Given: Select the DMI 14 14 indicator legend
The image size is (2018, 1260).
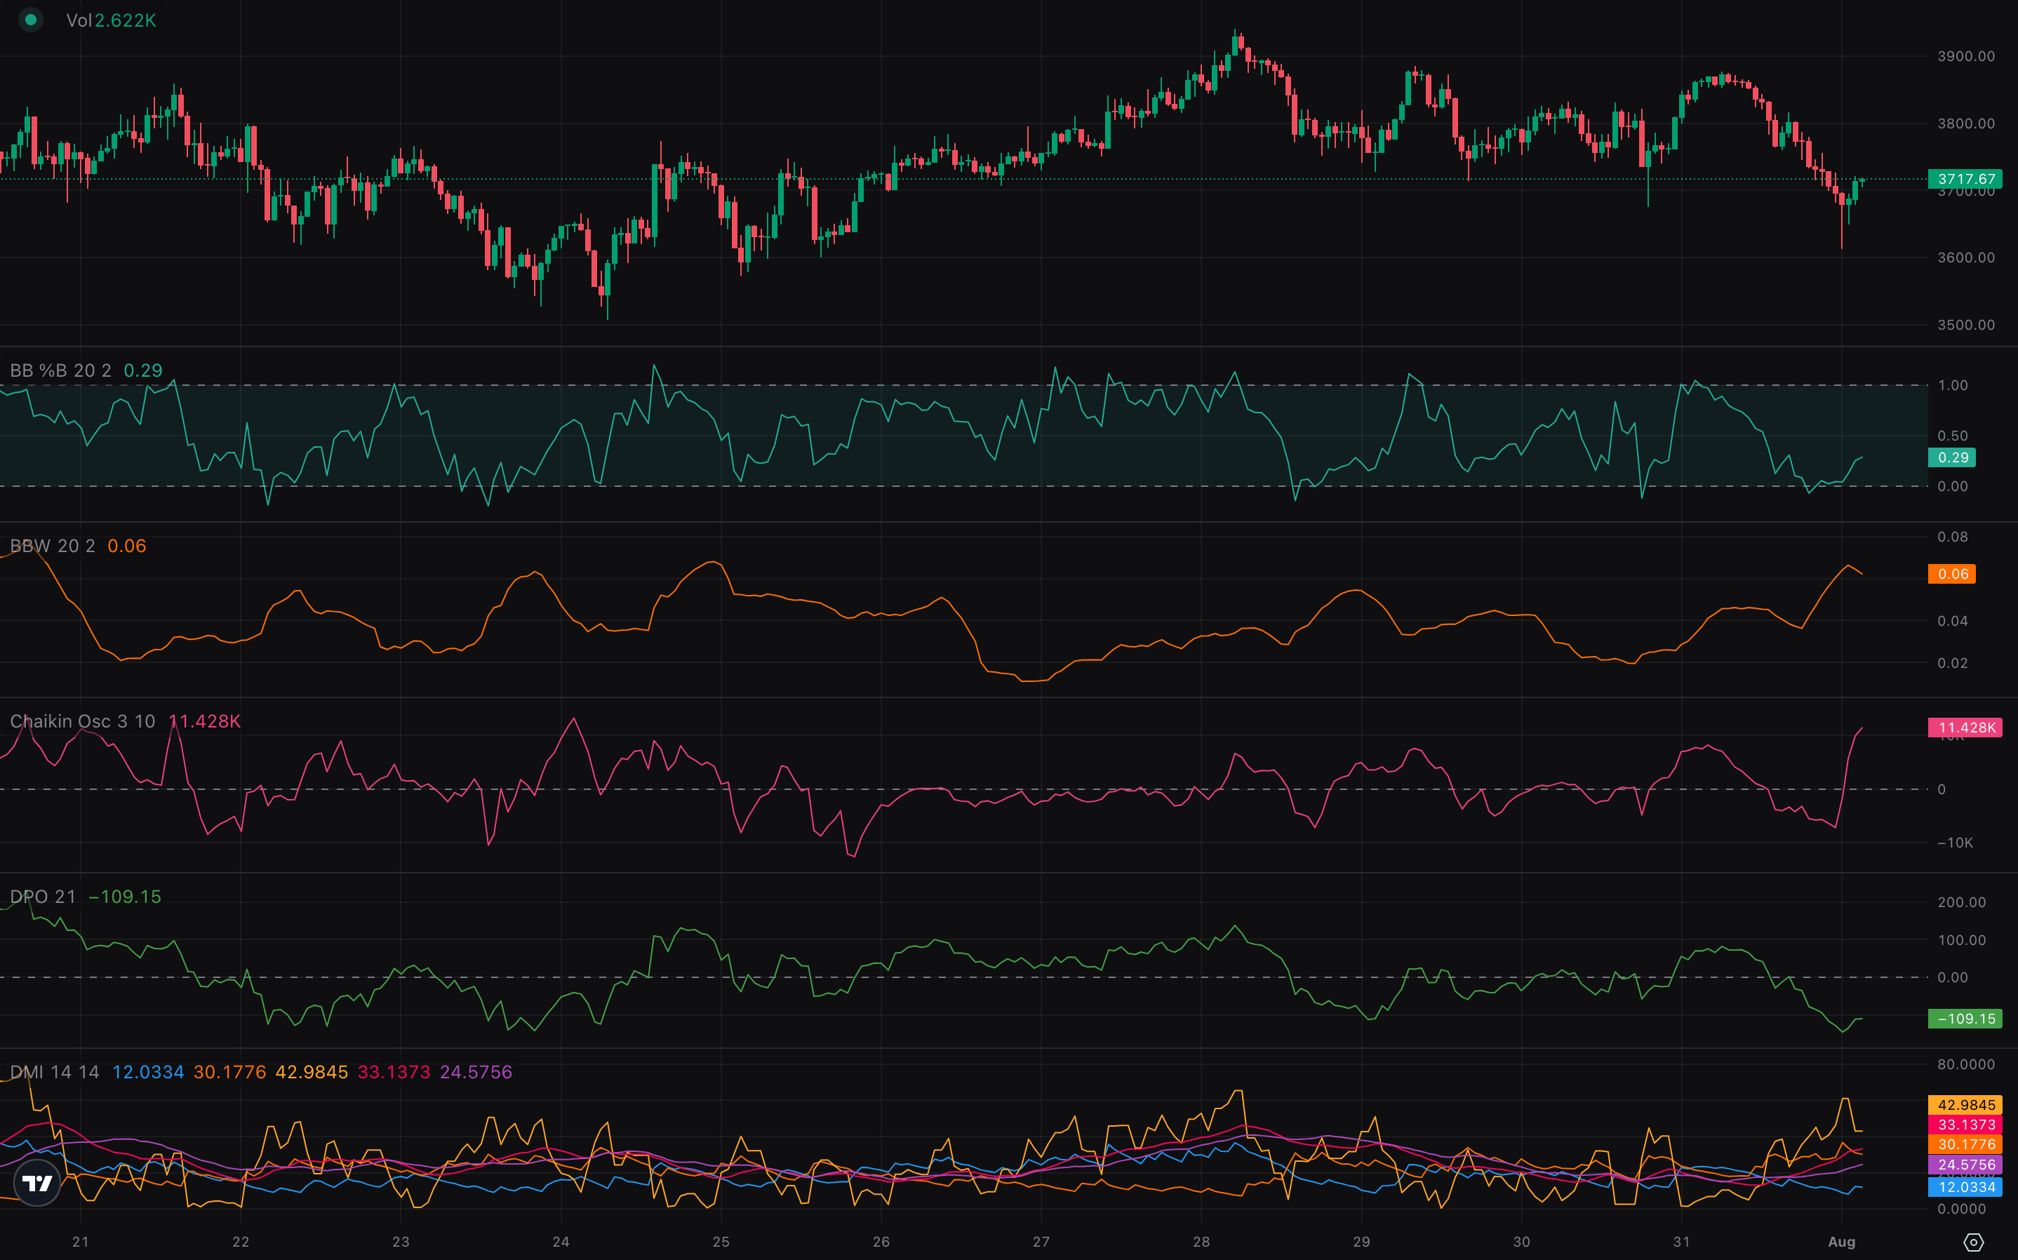Looking at the screenshot, I should 54,1073.
